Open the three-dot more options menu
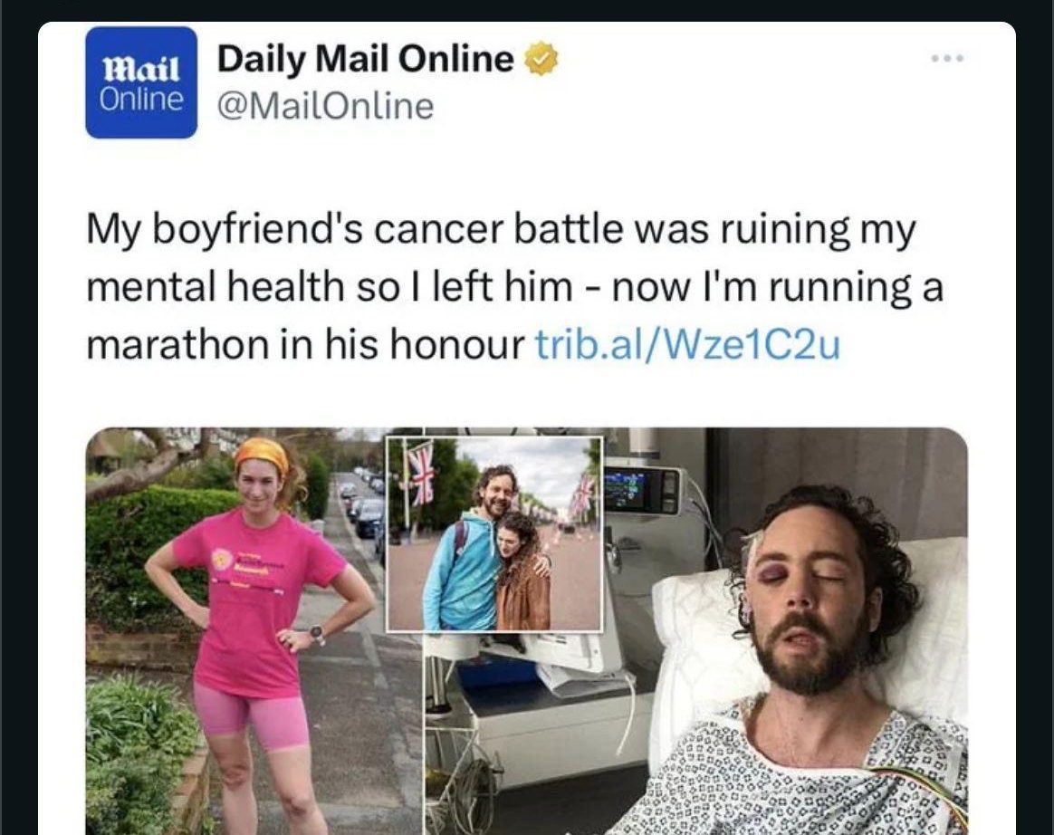 [x=948, y=59]
